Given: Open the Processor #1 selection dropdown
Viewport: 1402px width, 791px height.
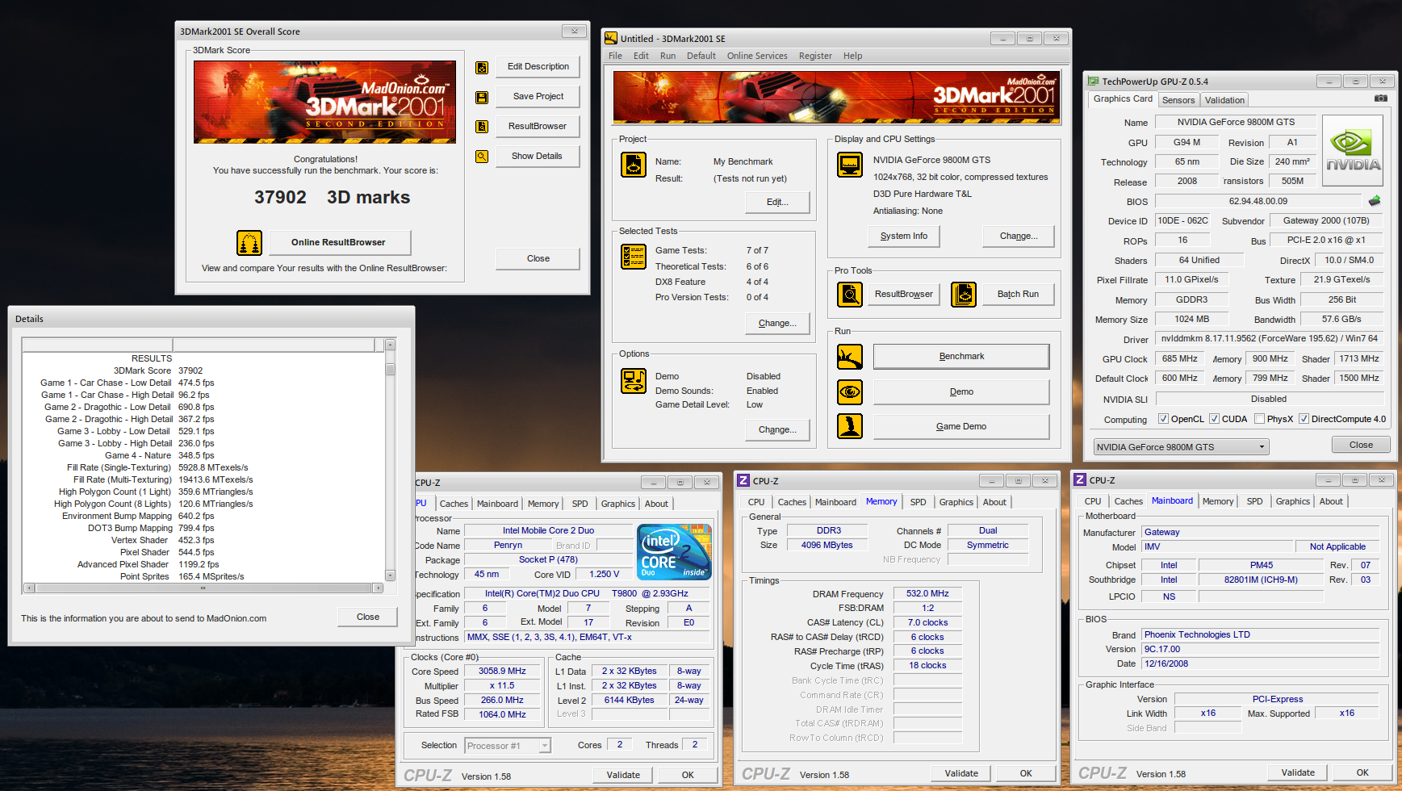Looking at the screenshot, I should [508, 746].
